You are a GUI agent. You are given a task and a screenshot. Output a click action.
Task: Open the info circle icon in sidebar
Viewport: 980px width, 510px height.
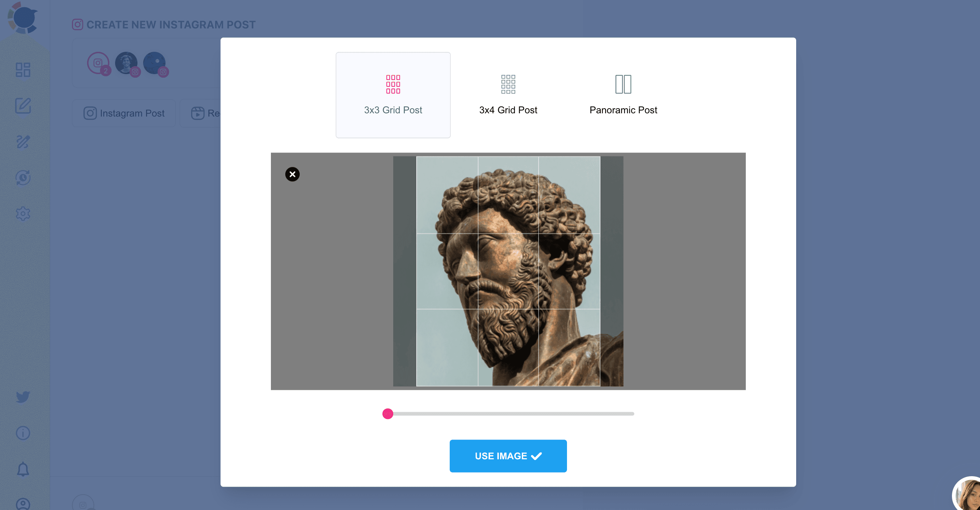[23, 433]
